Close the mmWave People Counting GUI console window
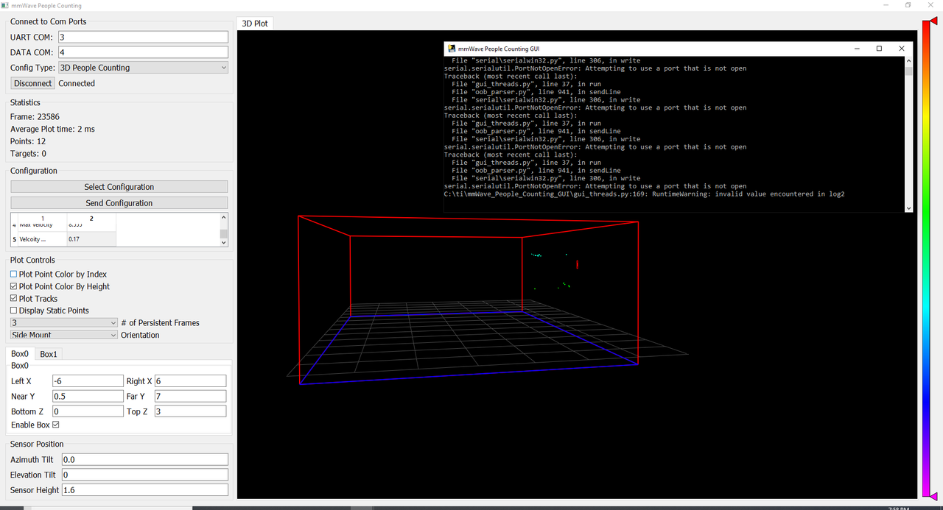 902,49
